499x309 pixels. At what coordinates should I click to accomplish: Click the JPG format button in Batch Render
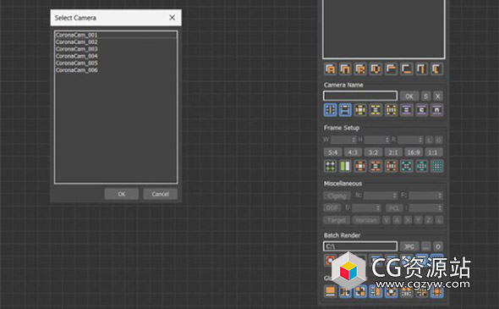pyautogui.click(x=409, y=246)
